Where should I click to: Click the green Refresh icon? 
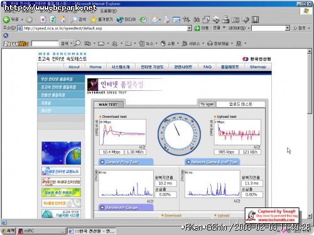[x=53, y=19]
